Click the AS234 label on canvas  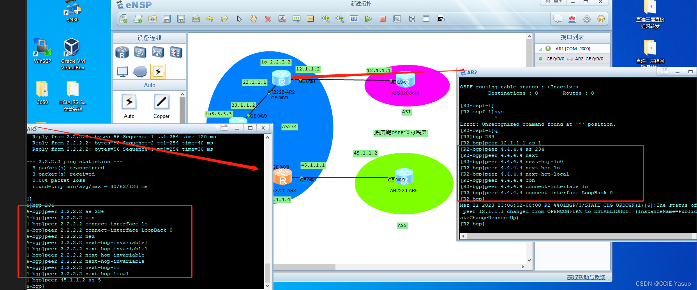point(289,127)
